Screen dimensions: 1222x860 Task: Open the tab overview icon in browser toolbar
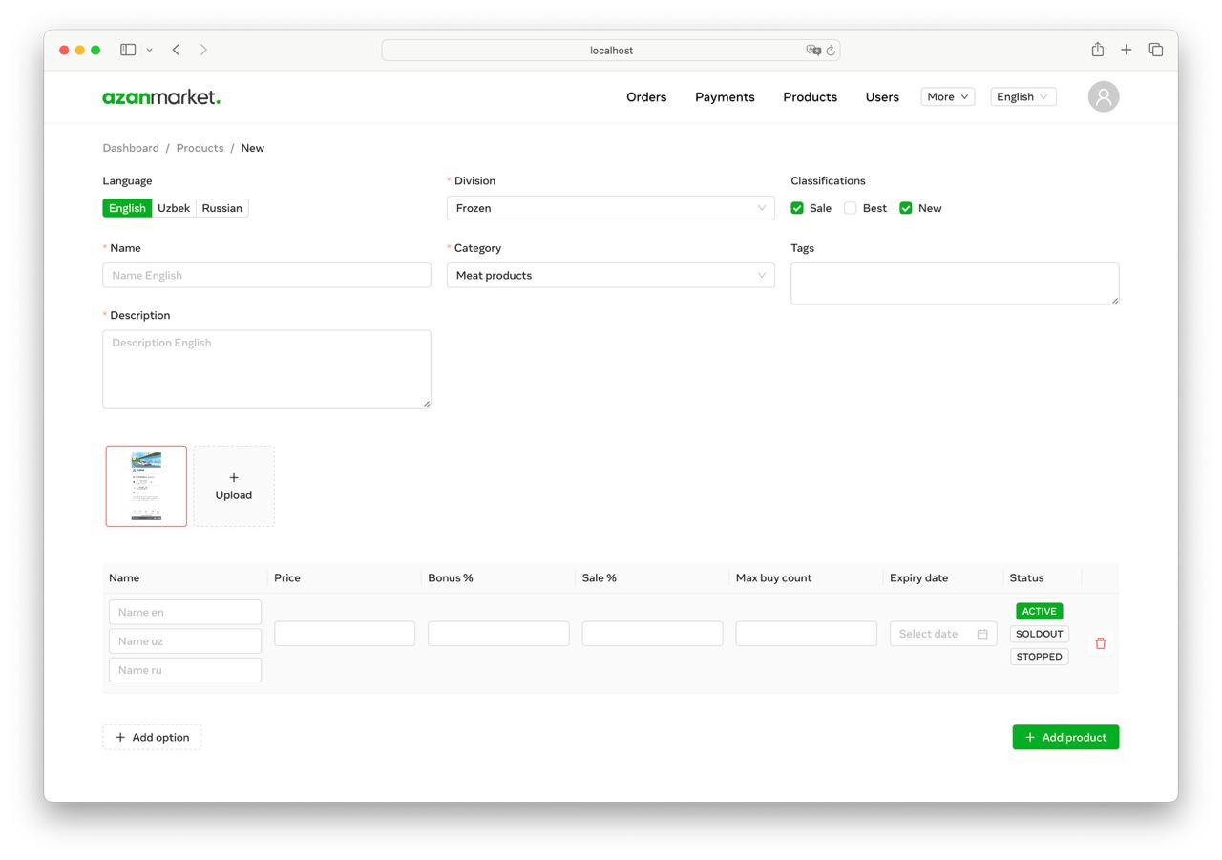(x=1155, y=49)
